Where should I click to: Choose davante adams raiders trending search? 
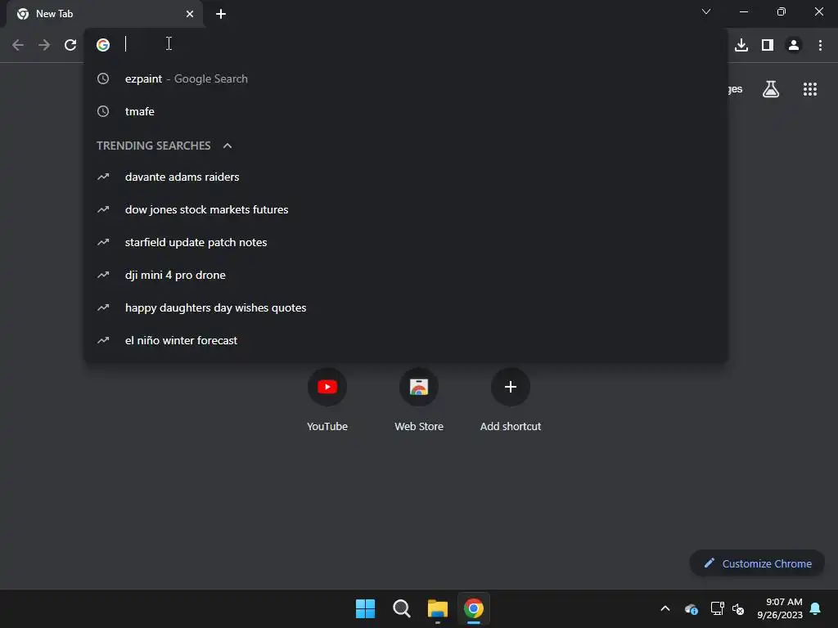[406, 177]
